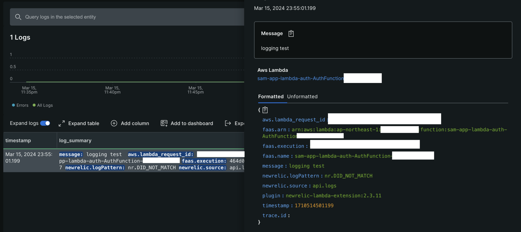Click the faas.execution attribute key
The width and height of the screenshot is (521, 232).
tap(283, 146)
